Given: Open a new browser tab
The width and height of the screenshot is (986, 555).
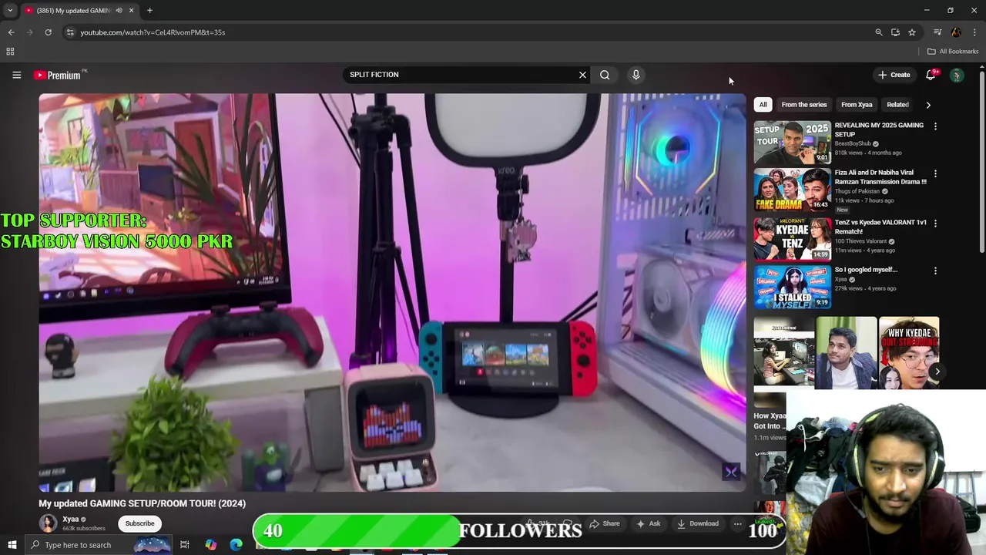Looking at the screenshot, I should [149, 11].
